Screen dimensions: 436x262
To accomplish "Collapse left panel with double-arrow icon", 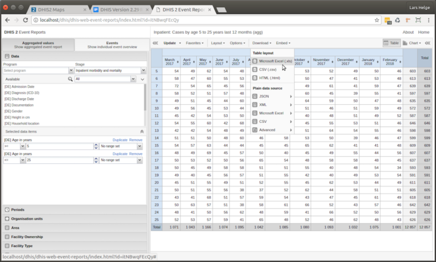I will pyautogui.click(x=155, y=43).
